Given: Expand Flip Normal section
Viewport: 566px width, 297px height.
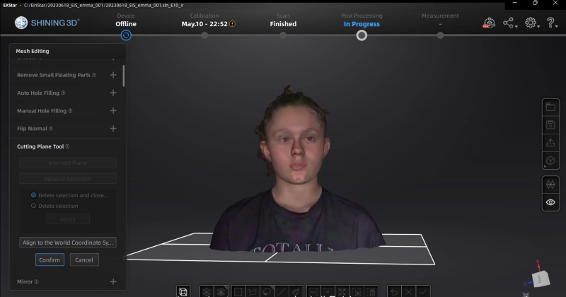Looking at the screenshot, I should pyautogui.click(x=113, y=129).
